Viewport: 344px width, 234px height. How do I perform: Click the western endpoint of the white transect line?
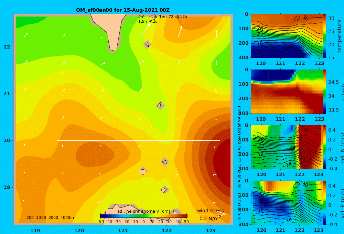(x=57, y=140)
